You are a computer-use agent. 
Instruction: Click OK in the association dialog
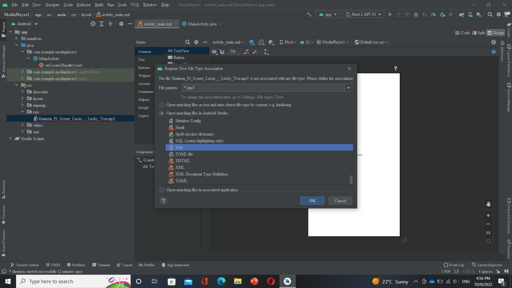coord(312,201)
